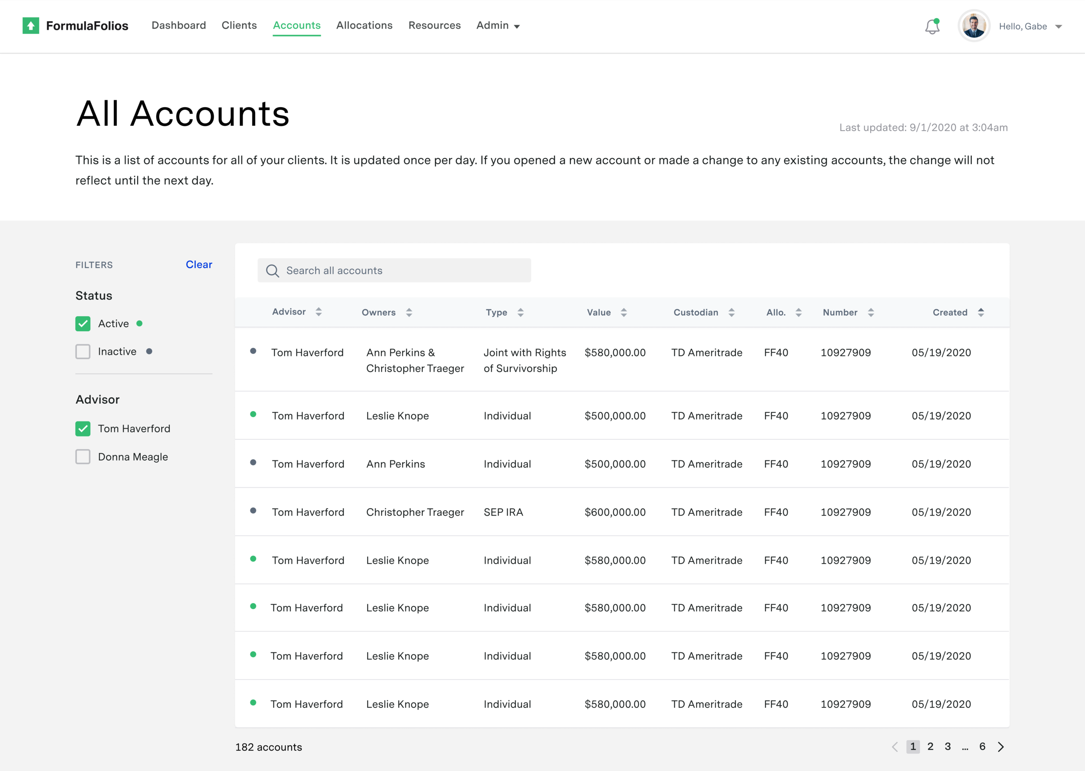
Task: Click the grey dot beside the Inactive label
Action: tap(149, 351)
